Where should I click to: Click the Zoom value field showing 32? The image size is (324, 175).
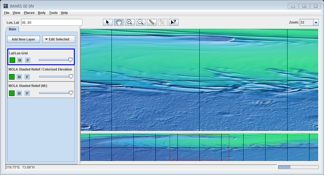coord(306,22)
